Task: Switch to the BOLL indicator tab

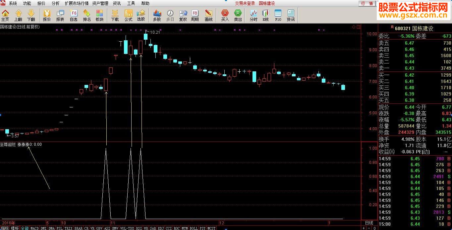Action: coord(194,228)
